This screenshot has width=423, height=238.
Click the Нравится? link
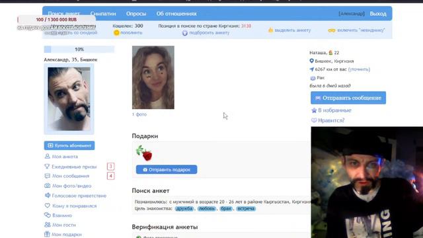tap(331, 120)
